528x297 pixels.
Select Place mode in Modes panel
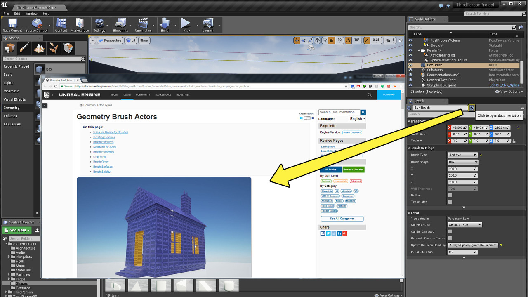click(x=10, y=48)
